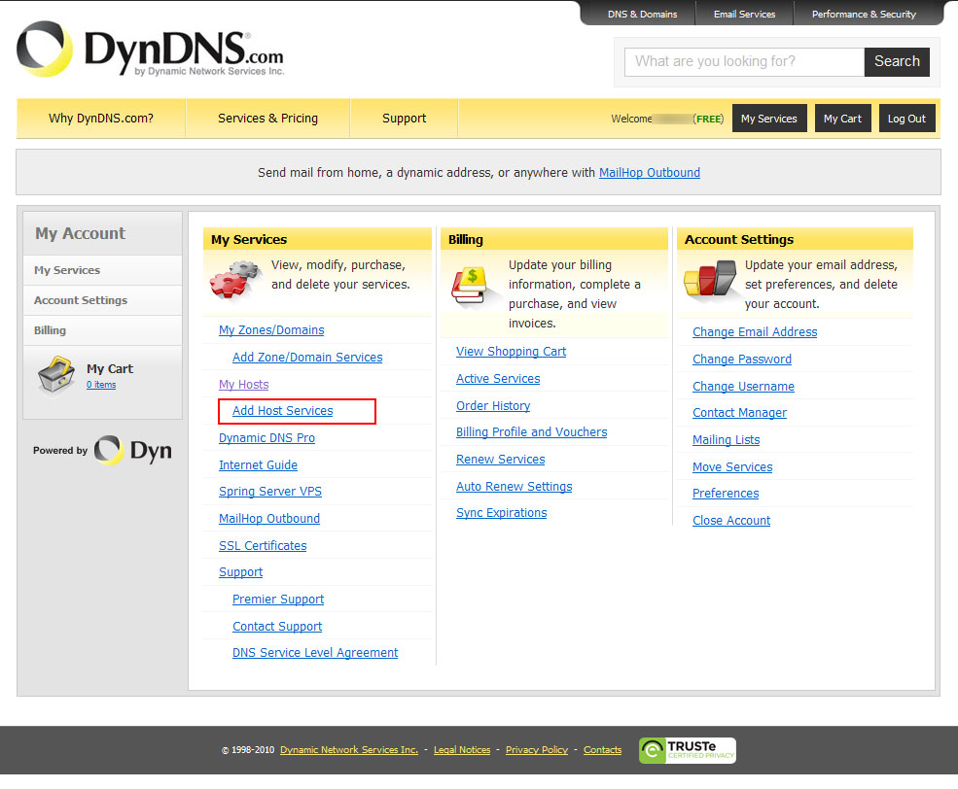Click the My Services button in header

tap(769, 119)
